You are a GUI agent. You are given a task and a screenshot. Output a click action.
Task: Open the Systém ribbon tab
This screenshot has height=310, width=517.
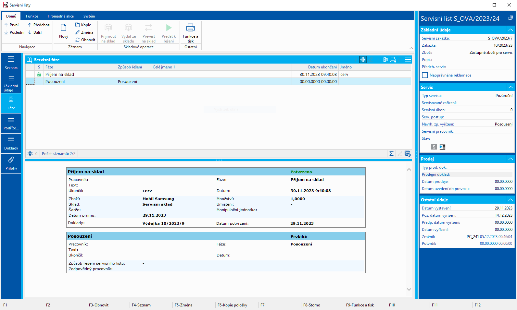pos(89,16)
